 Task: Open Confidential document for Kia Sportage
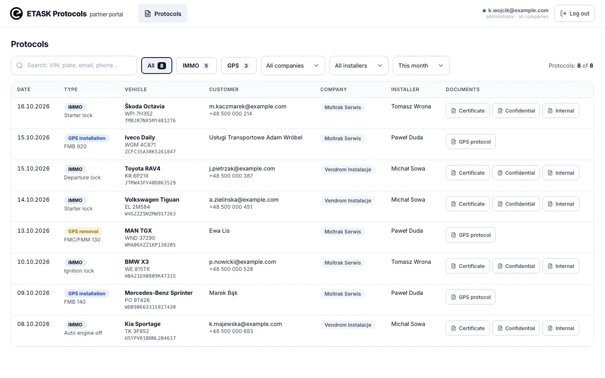[x=516, y=328]
